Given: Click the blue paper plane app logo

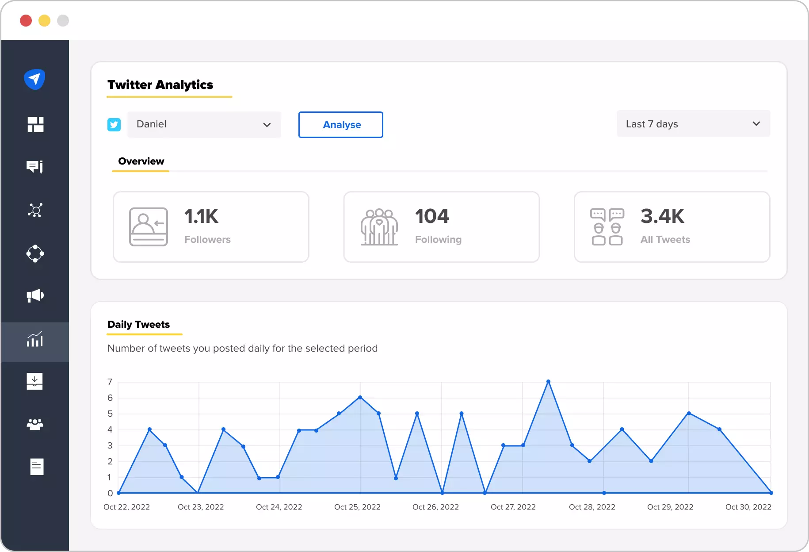Looking at the screenshot, I should point(34,79).
